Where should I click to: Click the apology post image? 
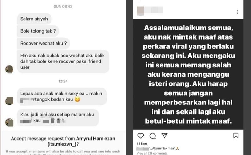point(188,74)
